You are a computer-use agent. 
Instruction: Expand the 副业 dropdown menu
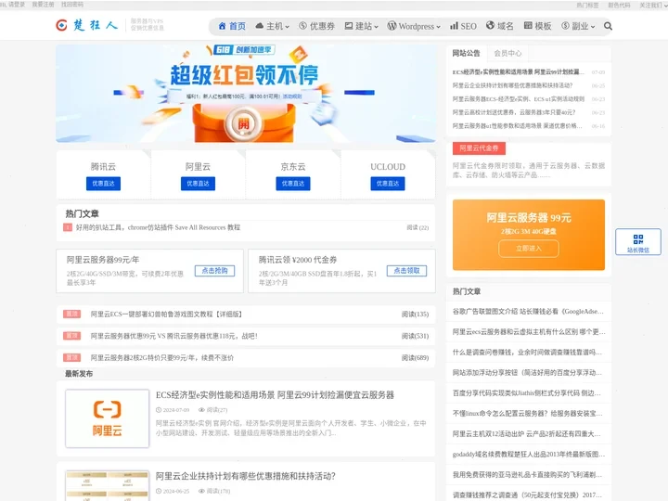click(578, 26)
